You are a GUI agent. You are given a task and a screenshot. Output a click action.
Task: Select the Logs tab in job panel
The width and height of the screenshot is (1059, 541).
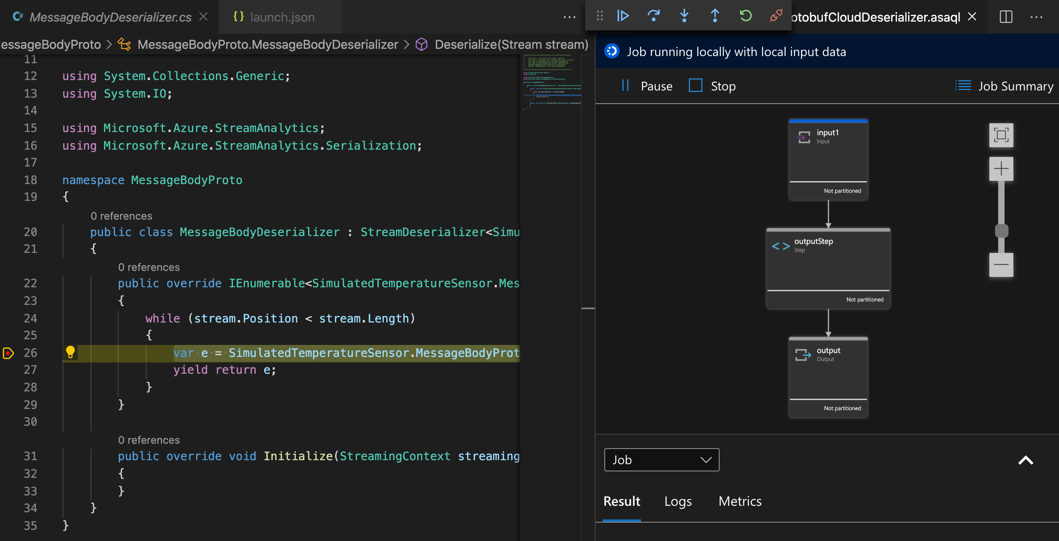coord(678,501)
